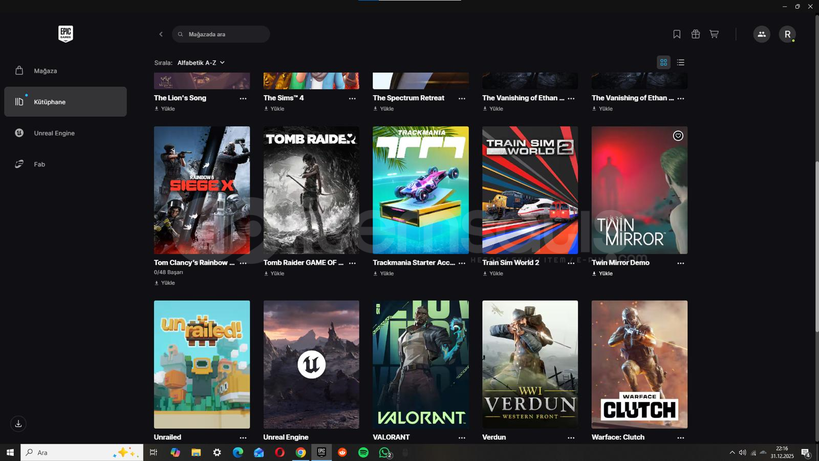This screenshot has height=461, width=819.
Task: Open Google Chrome from the taskbar
Action: coord(300,452)
